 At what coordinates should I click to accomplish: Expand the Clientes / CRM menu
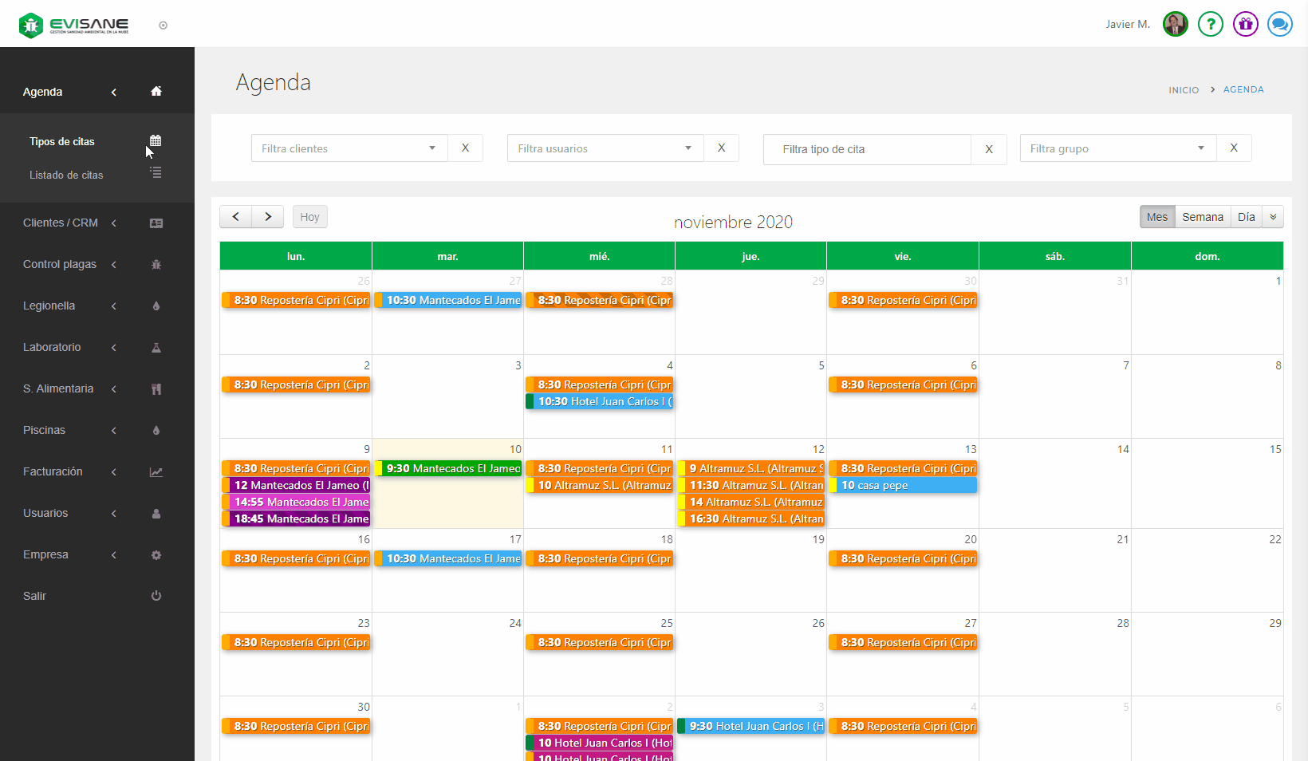(61, 223)
